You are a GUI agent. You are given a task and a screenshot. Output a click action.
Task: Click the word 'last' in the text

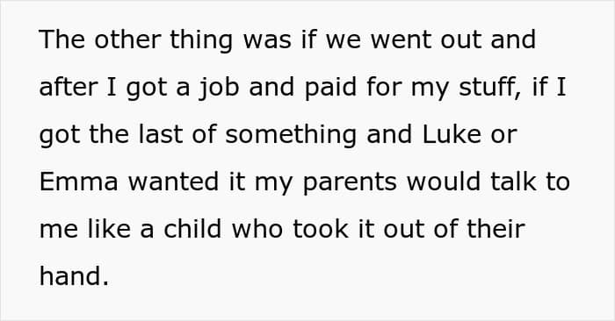161,134
